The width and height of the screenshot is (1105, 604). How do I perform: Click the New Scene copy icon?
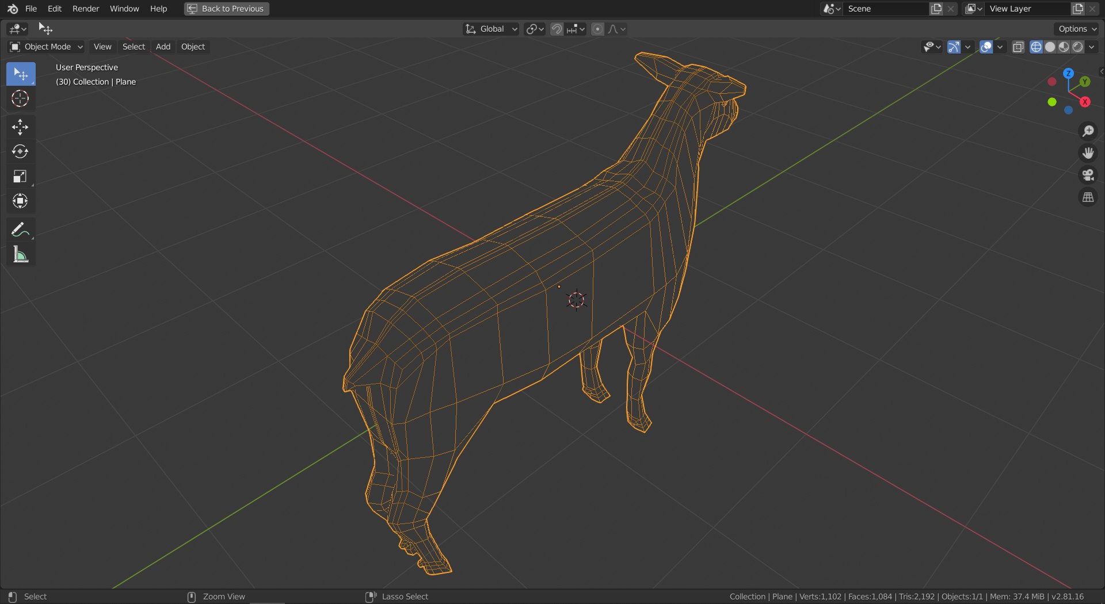click(x=936, y=9)
